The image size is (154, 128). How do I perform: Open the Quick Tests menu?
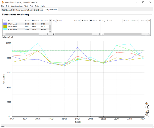tap(34, 6)
